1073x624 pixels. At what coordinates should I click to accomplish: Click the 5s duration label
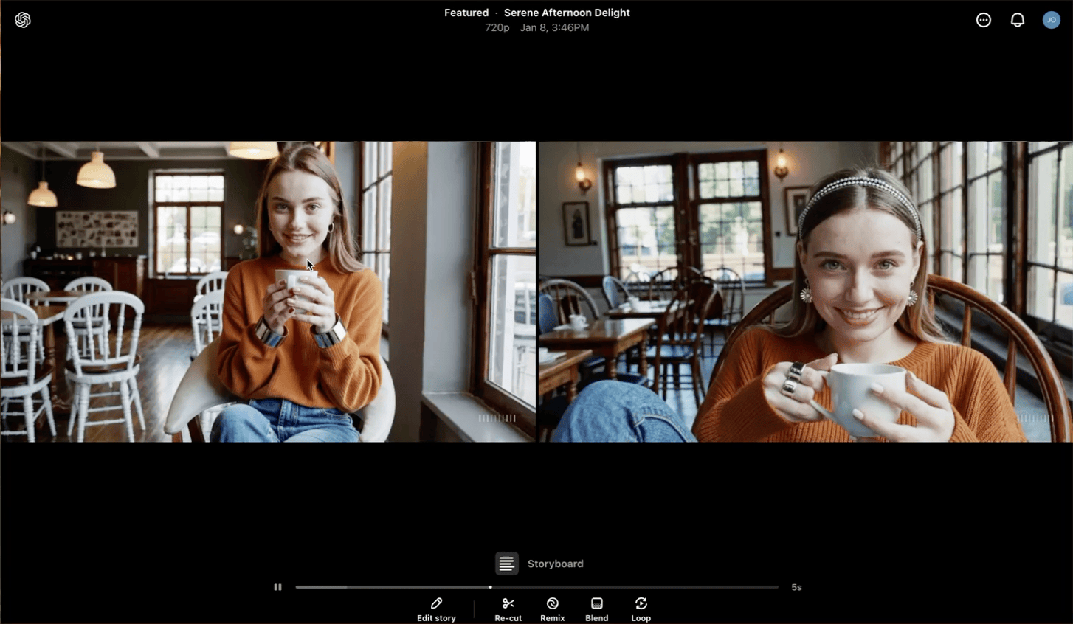796,587
